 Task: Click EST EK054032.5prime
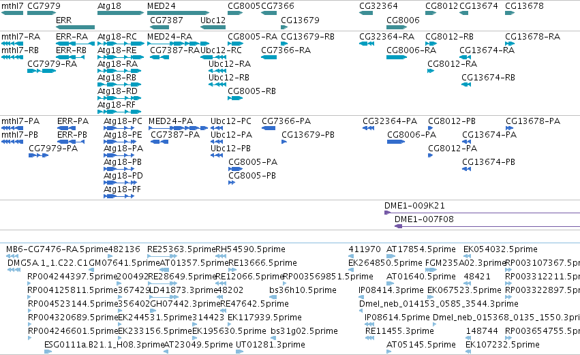500,249
